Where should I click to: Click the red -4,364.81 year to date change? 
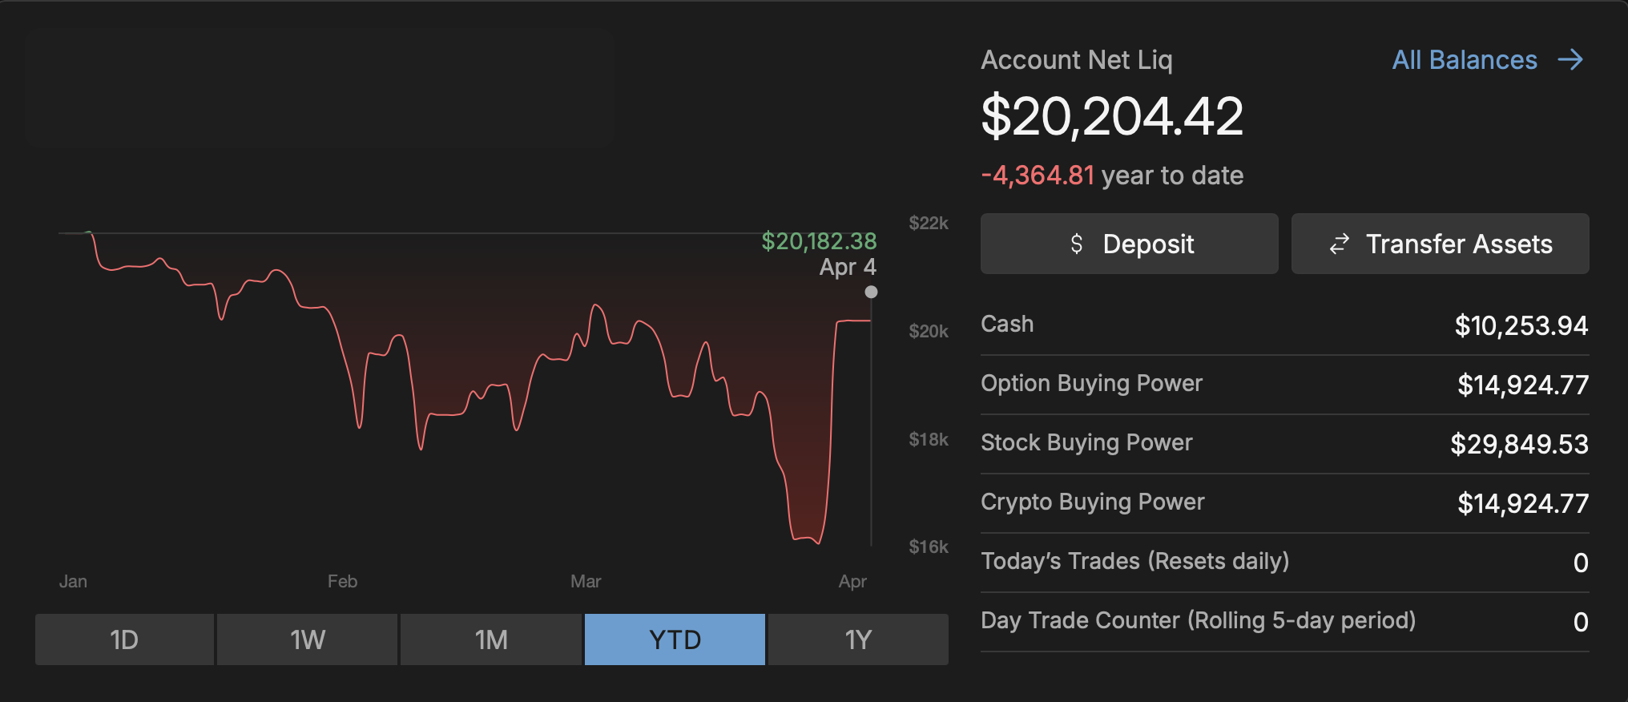[x=1038, y=175]
